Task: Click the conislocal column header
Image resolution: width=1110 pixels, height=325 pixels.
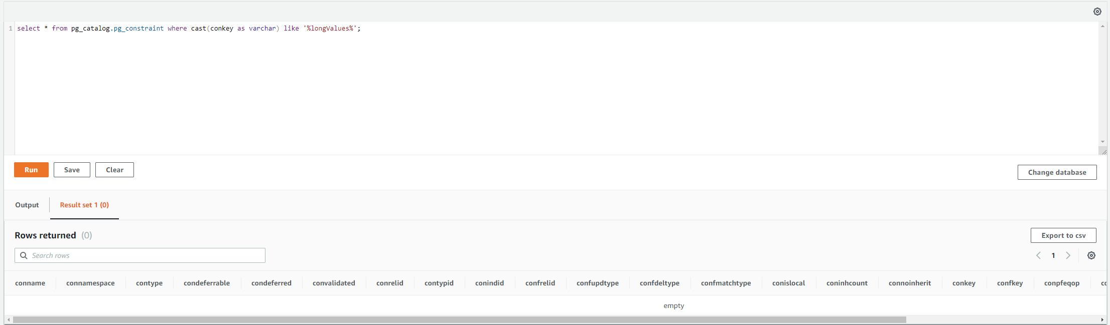Action: (x=788, y=283)
